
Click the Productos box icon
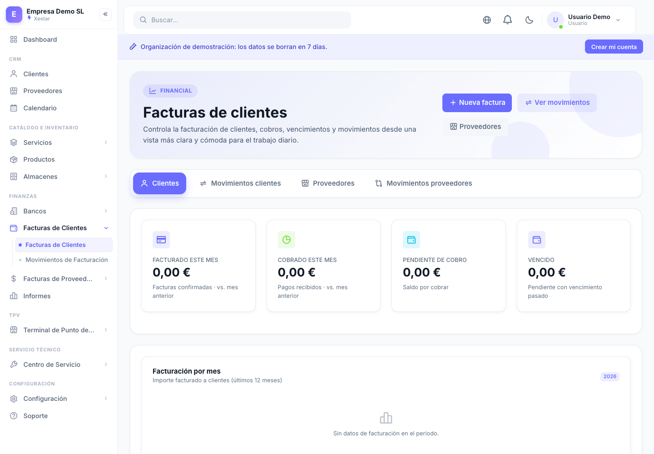tap(14, 159)
